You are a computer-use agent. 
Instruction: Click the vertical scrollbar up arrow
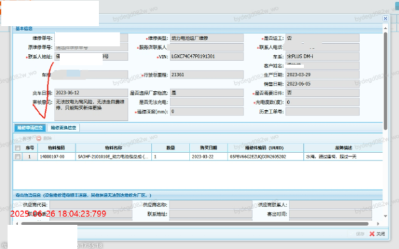[x=385, y=28]
